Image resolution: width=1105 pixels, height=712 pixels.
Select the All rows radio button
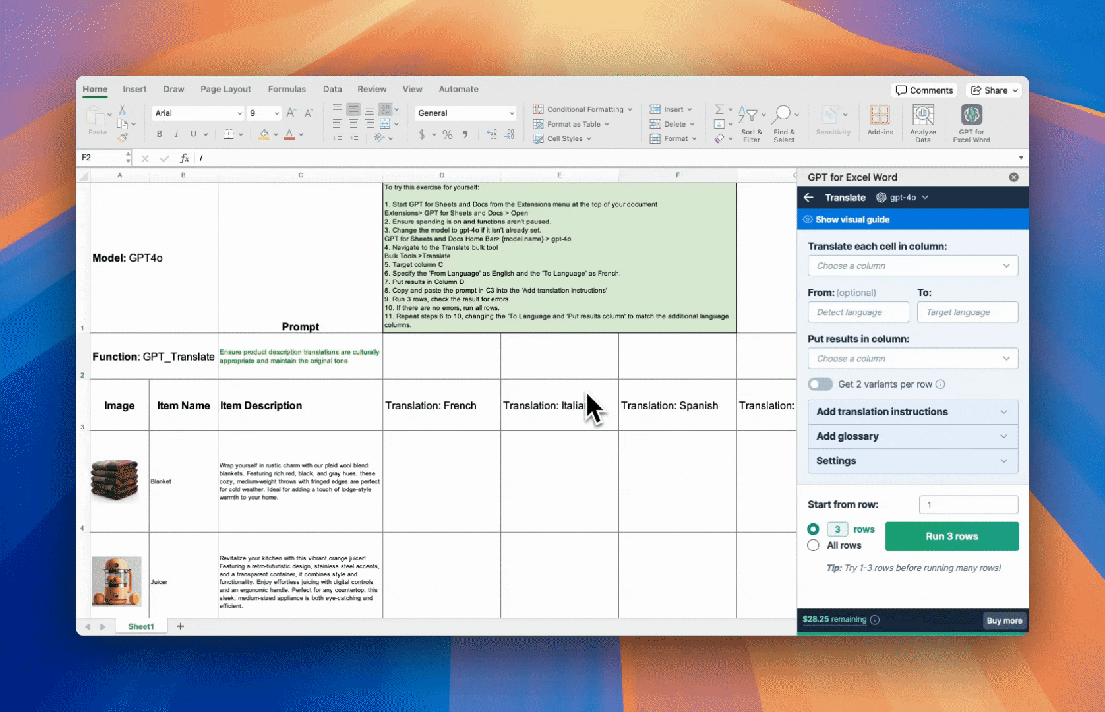point(813,545)
